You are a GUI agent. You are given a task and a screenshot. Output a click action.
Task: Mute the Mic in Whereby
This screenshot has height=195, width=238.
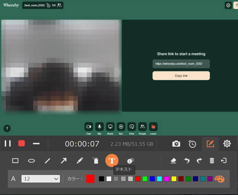click(x=100, y=126)
